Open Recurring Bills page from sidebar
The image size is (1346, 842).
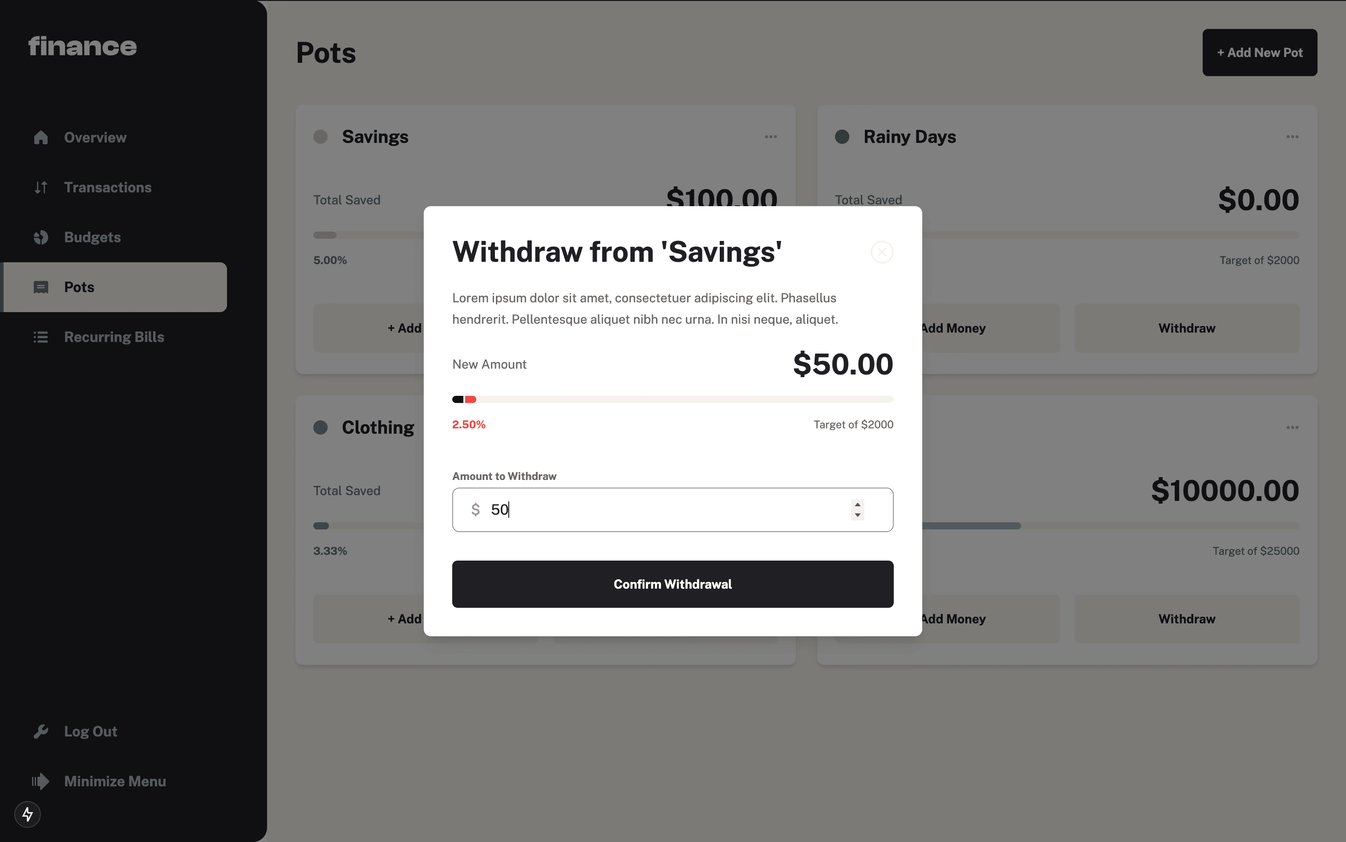click(x=114, y=337)
